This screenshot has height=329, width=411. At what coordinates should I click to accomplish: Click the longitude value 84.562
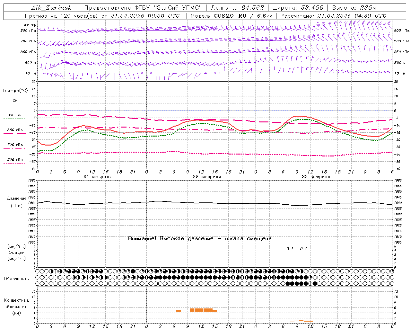(x=253, y=8)
